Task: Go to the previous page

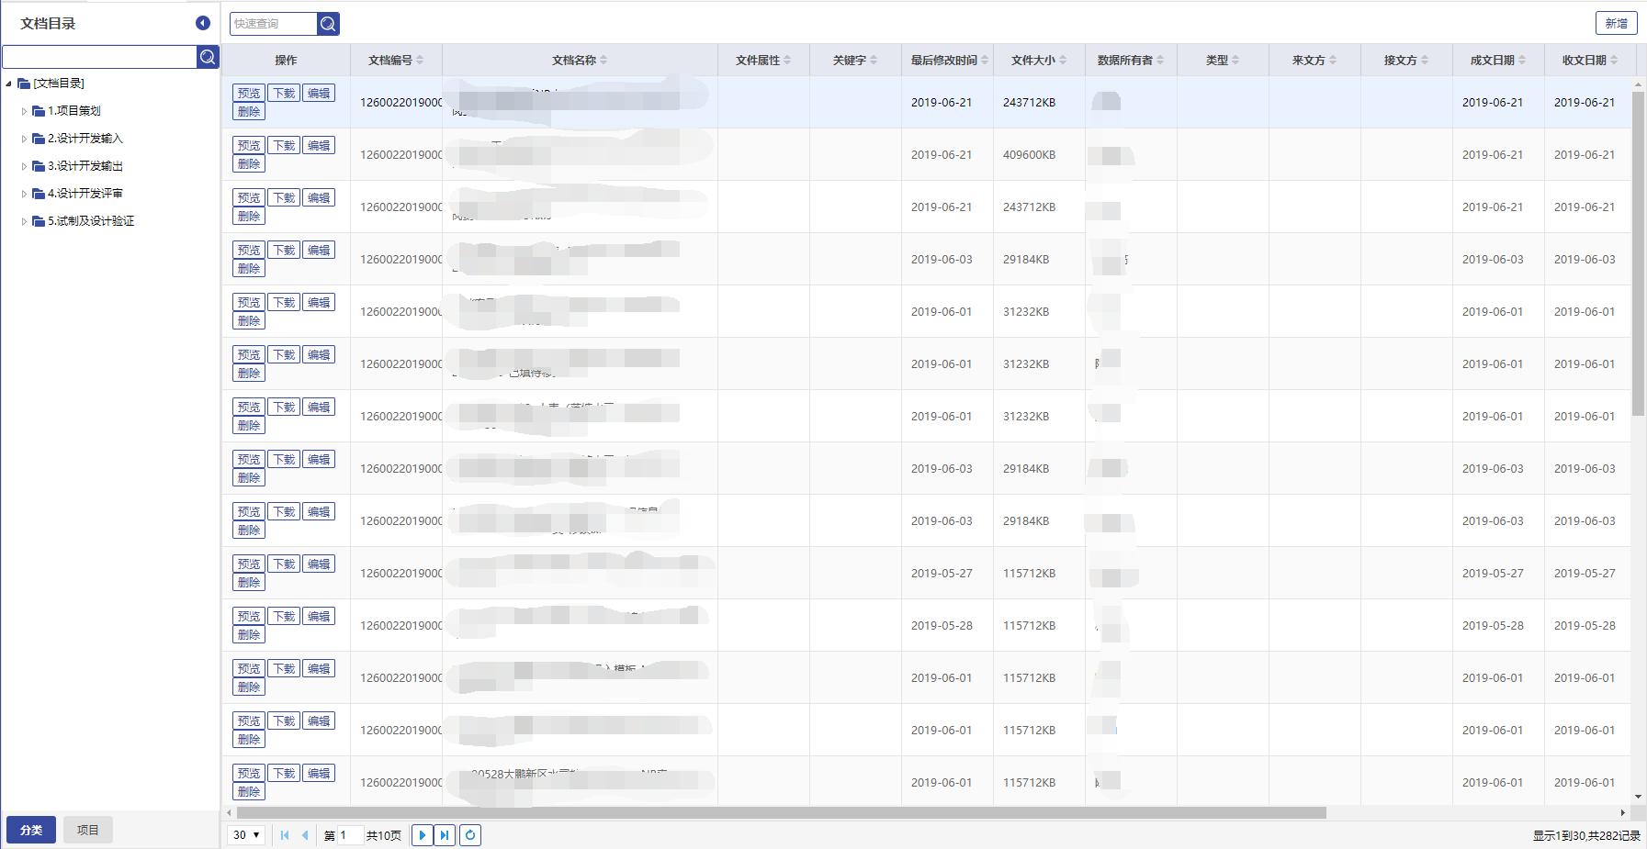Action: tap(305, 835)
